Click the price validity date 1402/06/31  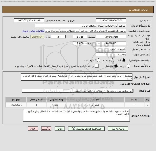111,43
